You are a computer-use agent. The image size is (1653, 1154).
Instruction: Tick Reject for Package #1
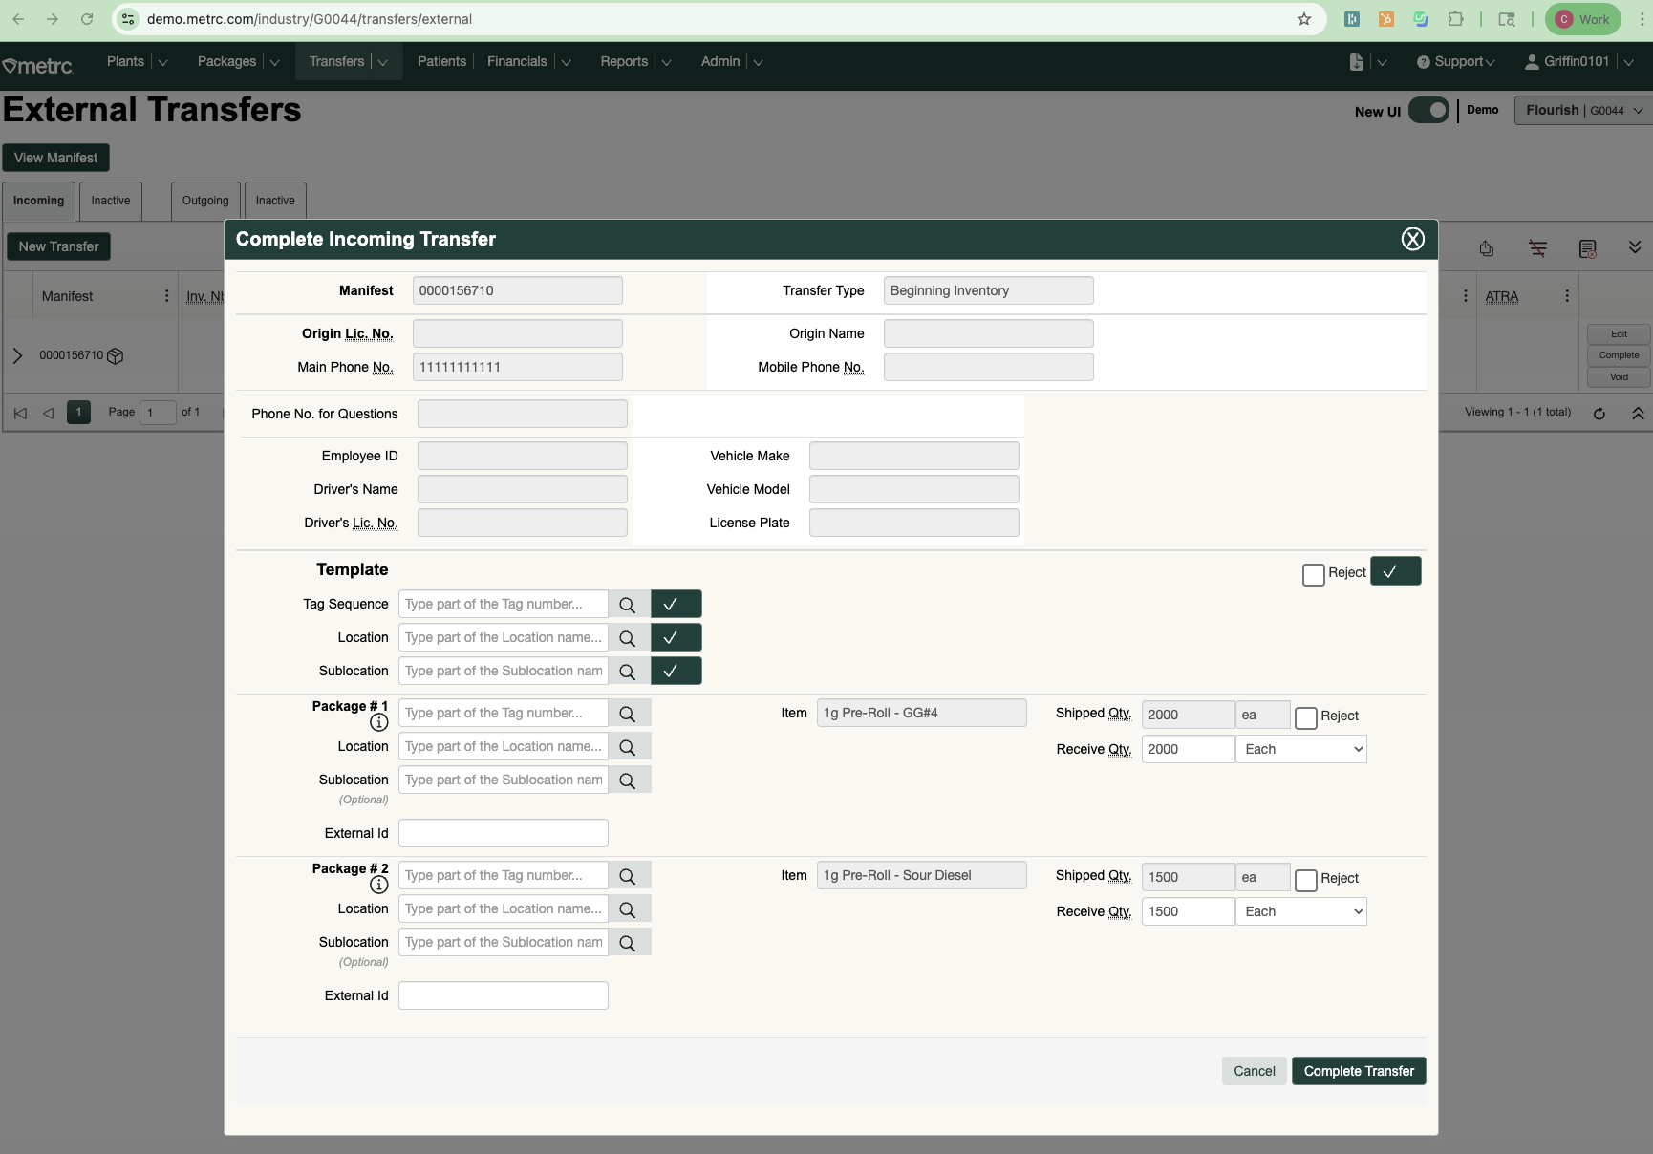point(1305,717)
